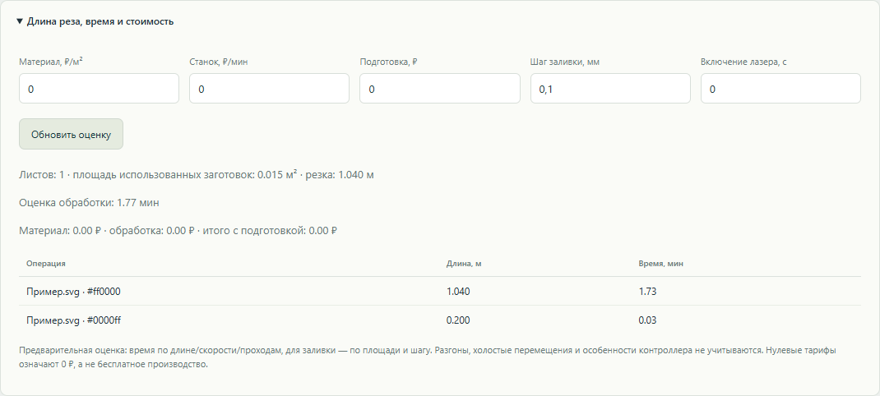Select the 'Листов: 1' summary line

tap(197, 175)
